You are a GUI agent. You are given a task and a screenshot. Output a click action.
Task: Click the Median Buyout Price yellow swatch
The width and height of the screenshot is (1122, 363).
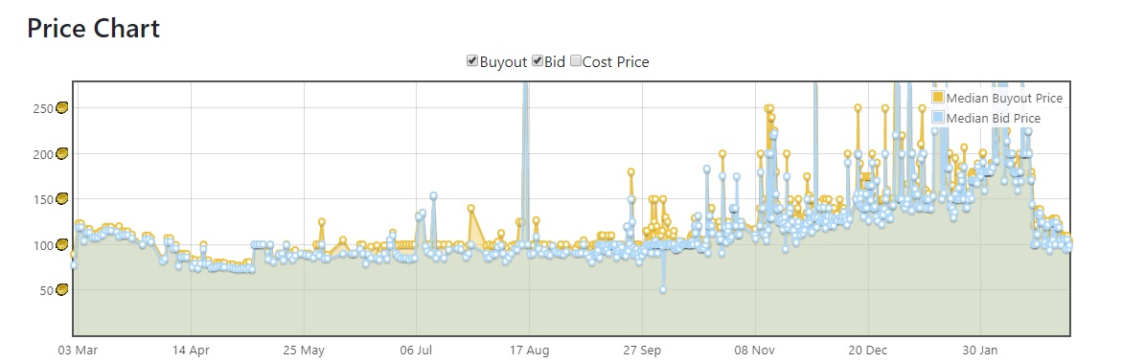[938, 98]
